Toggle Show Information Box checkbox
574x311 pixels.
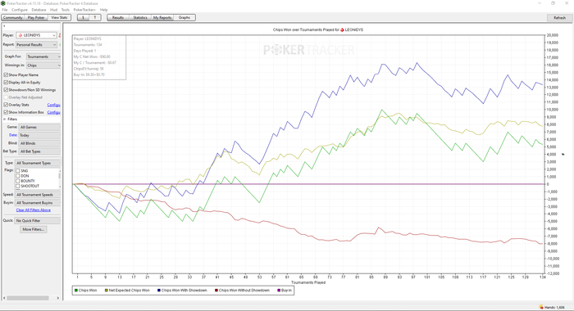pyautogui.click(x=6, y=112)
